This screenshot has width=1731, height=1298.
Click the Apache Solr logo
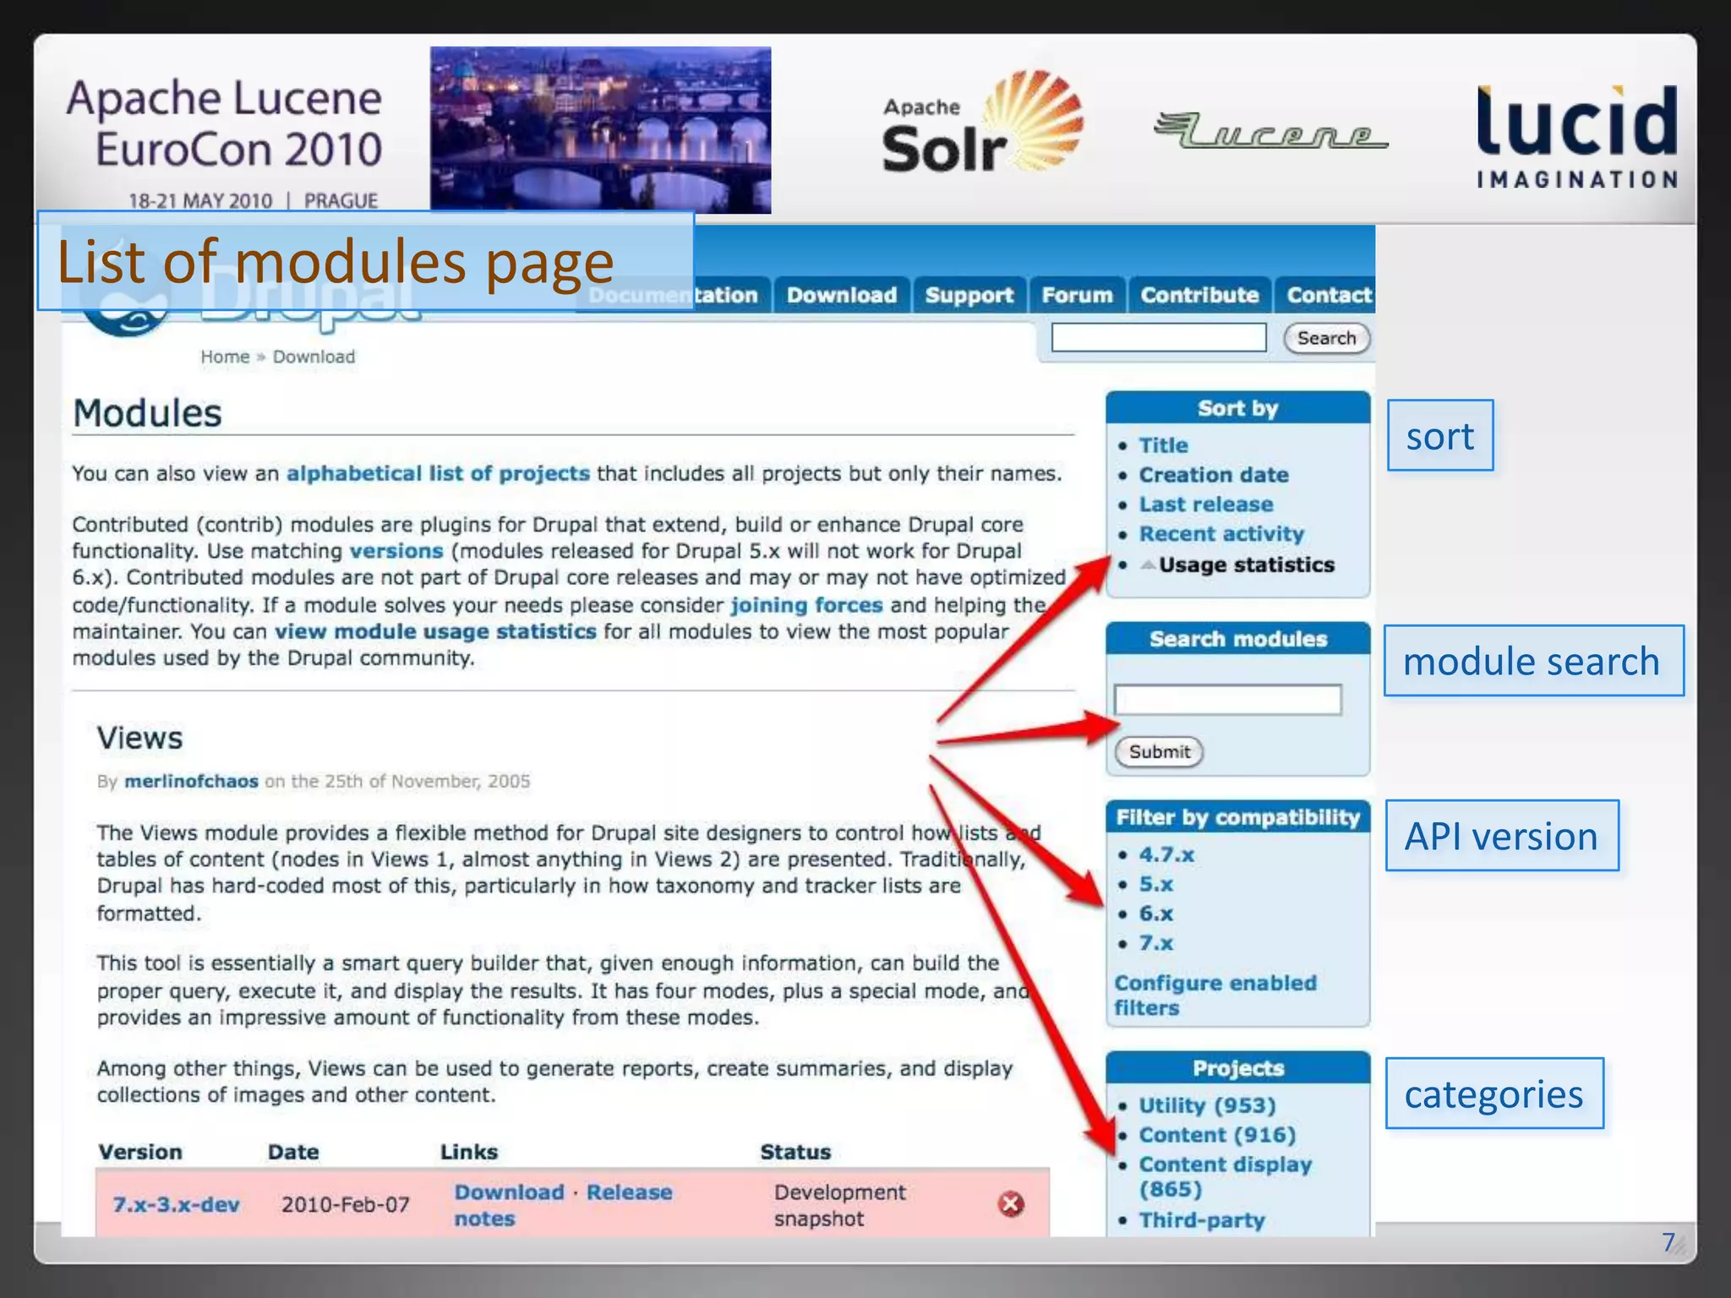[x=982, y=123]
